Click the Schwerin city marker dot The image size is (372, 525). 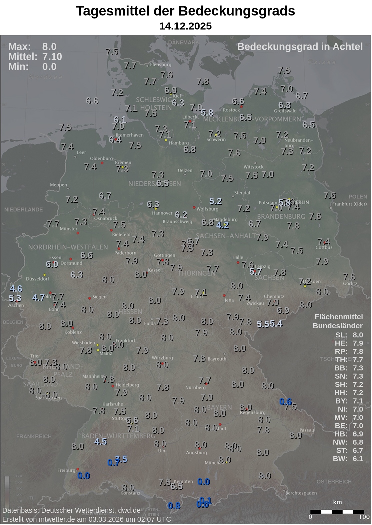(x=216, y=135)
